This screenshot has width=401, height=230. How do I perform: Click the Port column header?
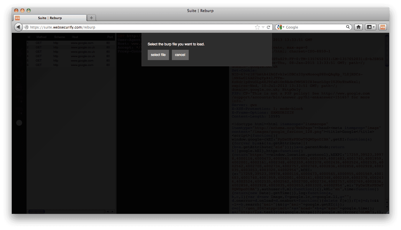[110, 37]
